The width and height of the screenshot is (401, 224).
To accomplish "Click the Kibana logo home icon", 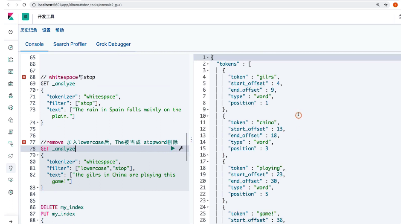I will [x=11, y=17].
